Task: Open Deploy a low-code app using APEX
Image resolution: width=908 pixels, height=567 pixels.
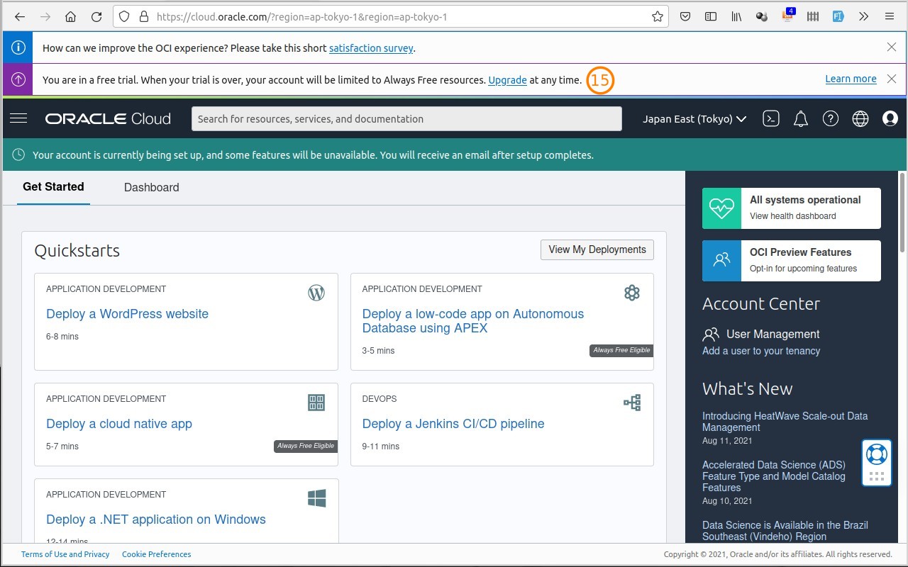Action: coord(473,321)
